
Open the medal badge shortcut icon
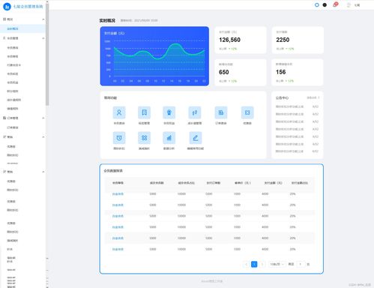[x=169, y=112]
